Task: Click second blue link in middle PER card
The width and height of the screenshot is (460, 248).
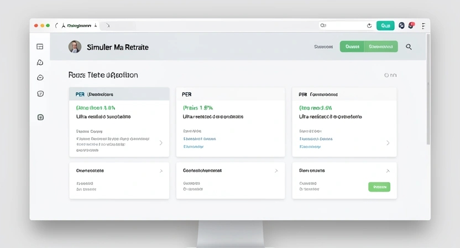Action: pyautogui.click(x=194, y=146)
